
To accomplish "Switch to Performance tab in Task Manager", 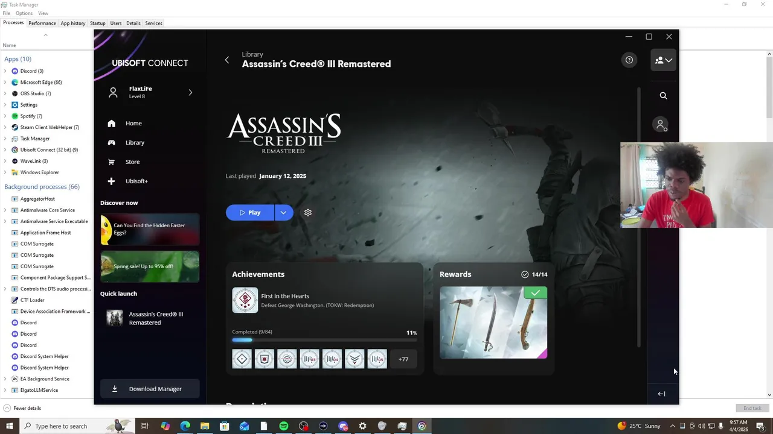I will (x=42, y=23).
